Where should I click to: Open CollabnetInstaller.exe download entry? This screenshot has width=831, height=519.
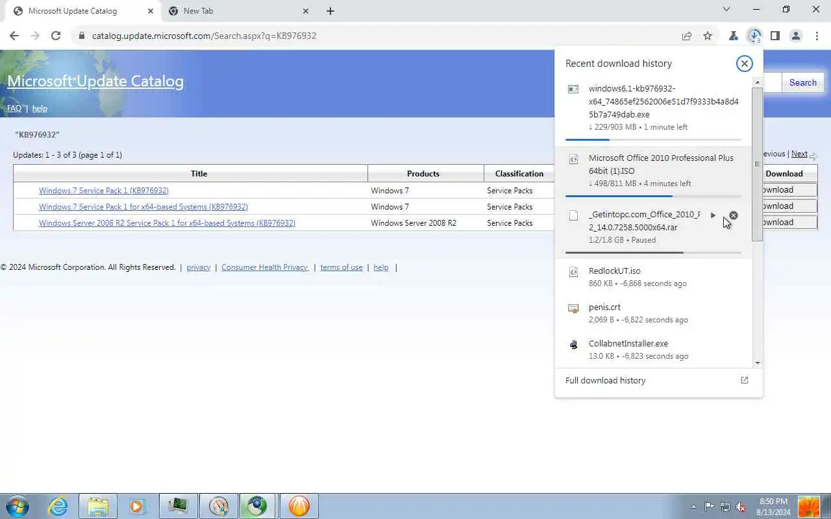point(654,350)
